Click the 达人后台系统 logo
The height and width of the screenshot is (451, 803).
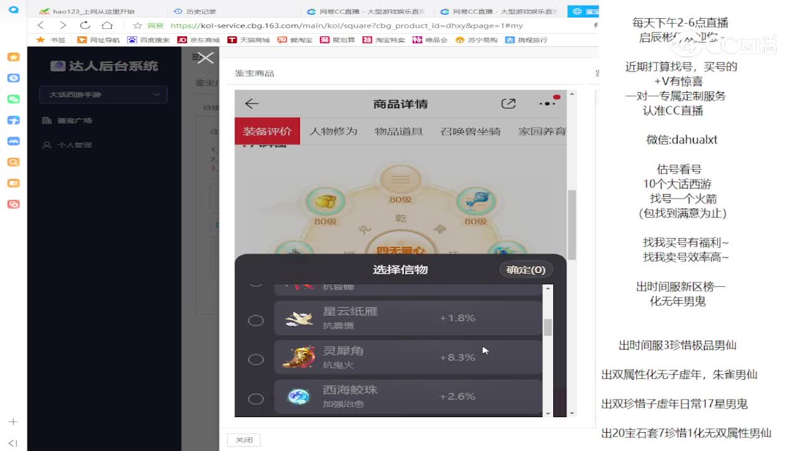click(104, 66)
